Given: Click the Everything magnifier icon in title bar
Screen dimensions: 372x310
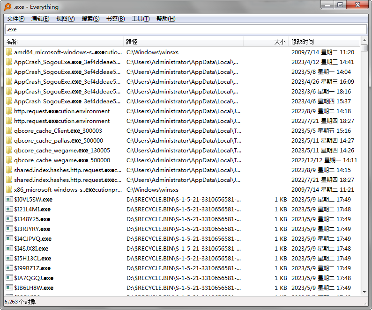Looking at the screenshot, I should coord(7,7).
